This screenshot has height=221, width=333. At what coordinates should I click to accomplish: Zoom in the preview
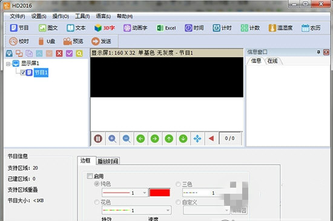pos(112,139)
